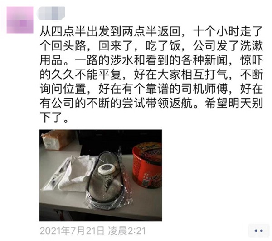
Task: Tap the blurred username above the post
Action: click(51, 13)
